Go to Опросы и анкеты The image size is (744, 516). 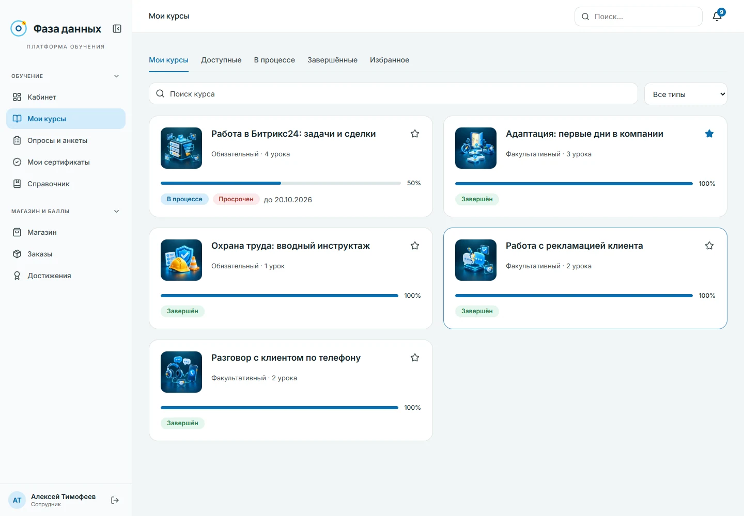pyautogui.click(x=66, y=140)
